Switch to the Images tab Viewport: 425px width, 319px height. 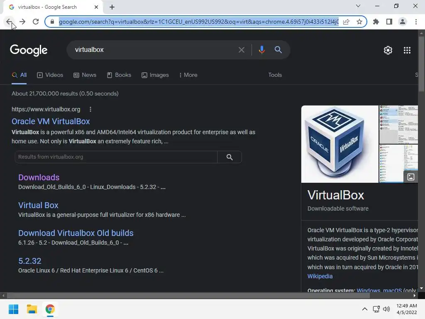155,75
